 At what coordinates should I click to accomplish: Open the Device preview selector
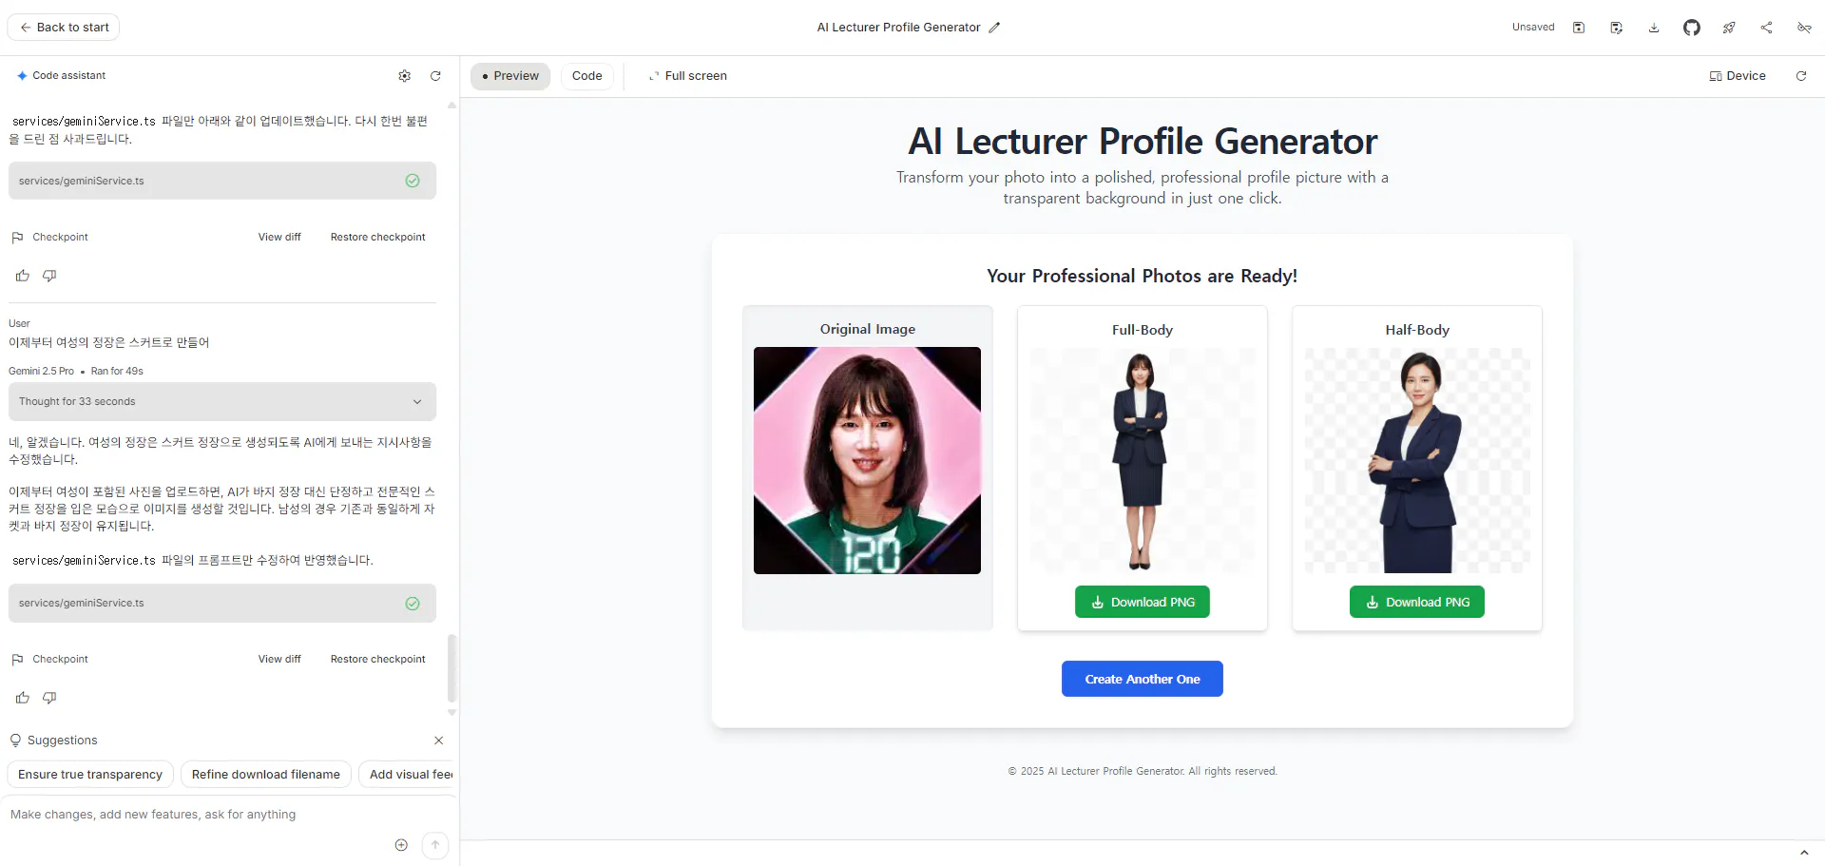[x=1738, y=76]
